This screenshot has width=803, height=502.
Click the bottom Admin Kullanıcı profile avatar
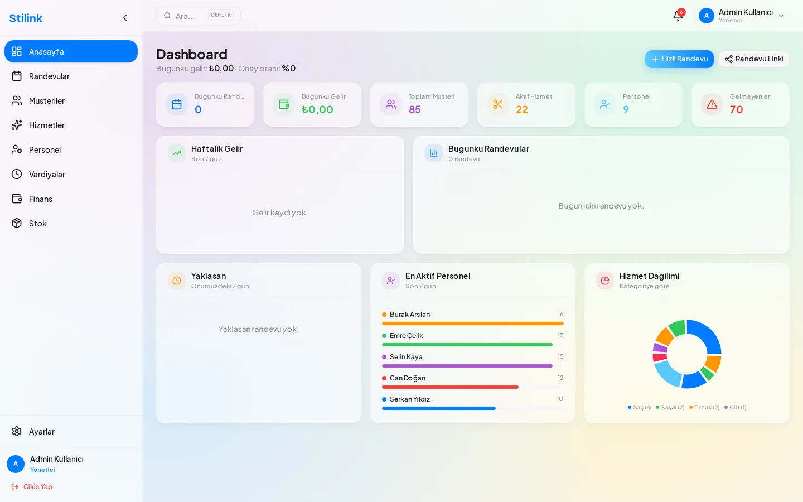click(16, 464)
